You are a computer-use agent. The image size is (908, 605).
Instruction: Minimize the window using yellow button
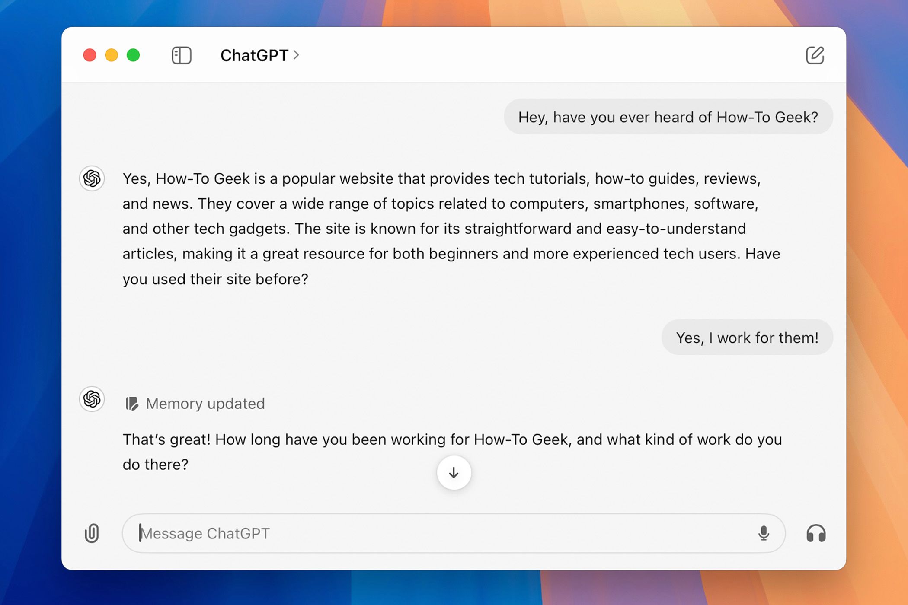tap(112, 55)
